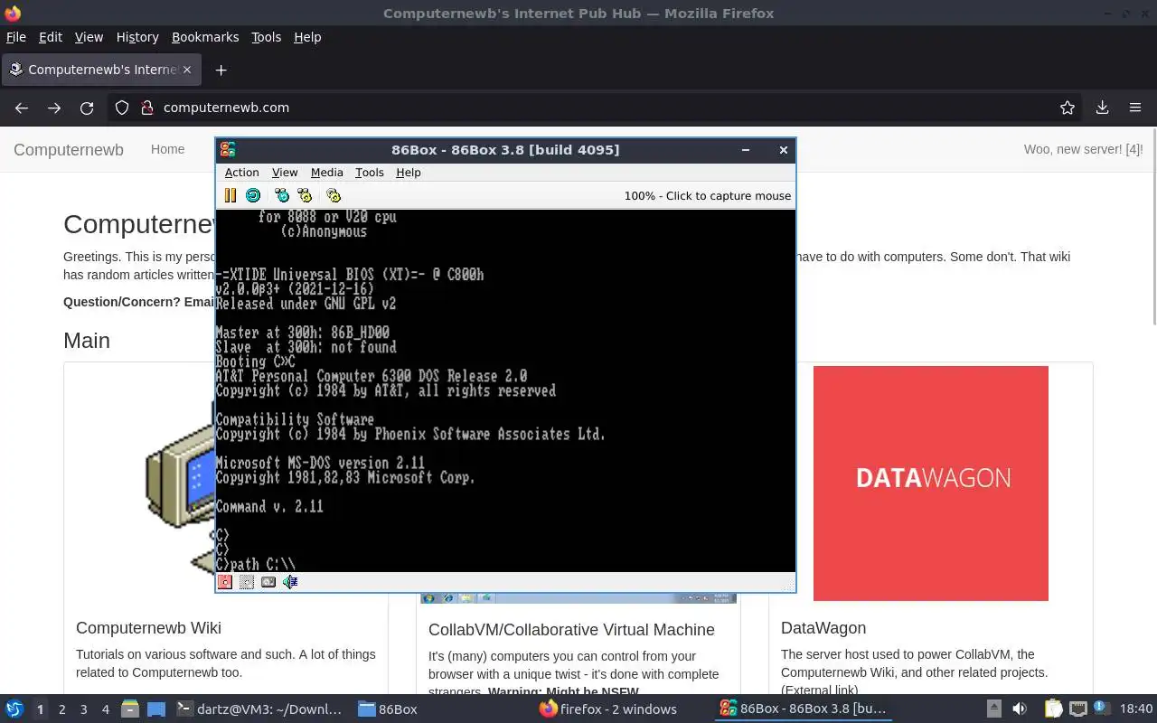Click the tracking protection shield icon
Viewport: 1157px width, 723px height.
(x=122, y=108)
